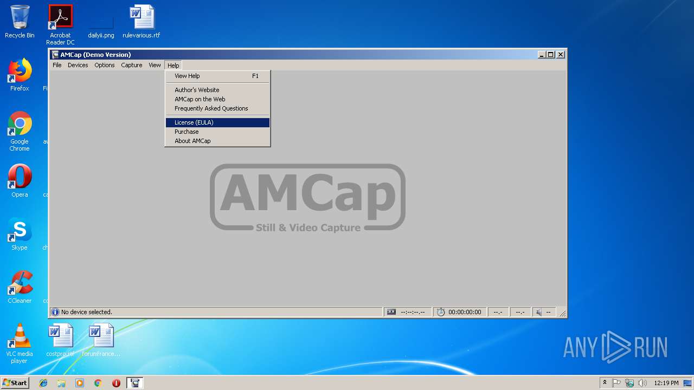Open the Devices menu
Screen dimensions: 694x390
(78, 65)
